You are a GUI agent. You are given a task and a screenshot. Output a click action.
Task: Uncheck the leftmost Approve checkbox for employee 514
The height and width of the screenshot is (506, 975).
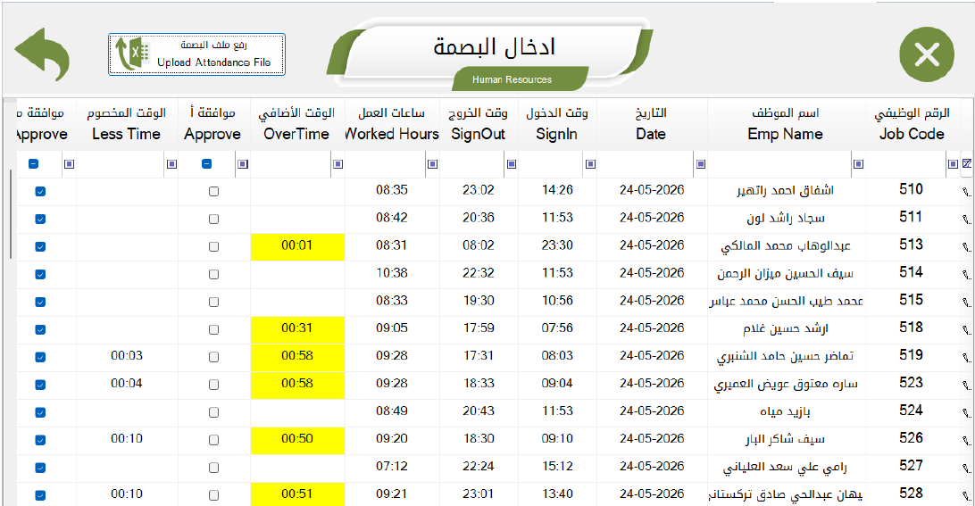40,274
